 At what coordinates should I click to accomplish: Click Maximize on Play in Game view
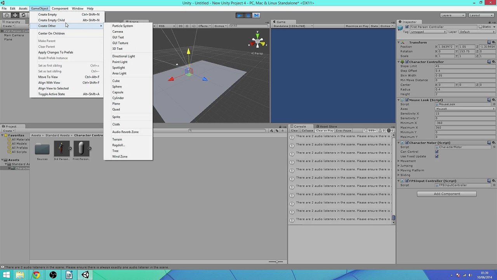pos(357,26)
